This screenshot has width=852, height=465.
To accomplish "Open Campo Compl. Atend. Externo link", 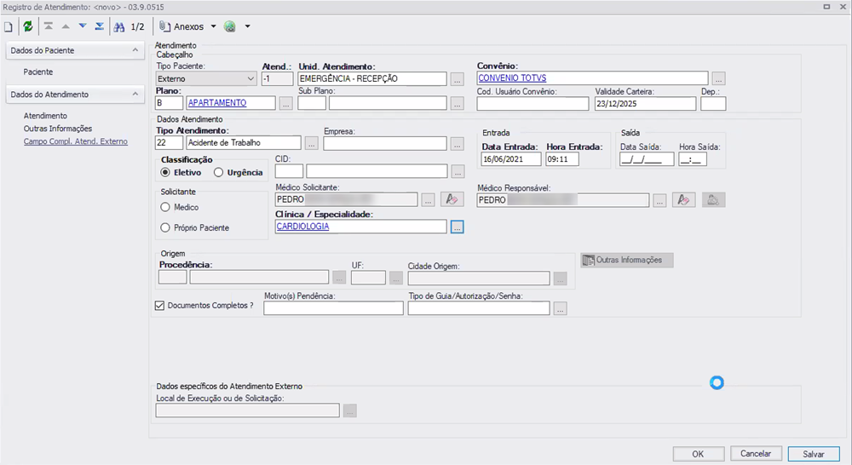I will (76, 141).
